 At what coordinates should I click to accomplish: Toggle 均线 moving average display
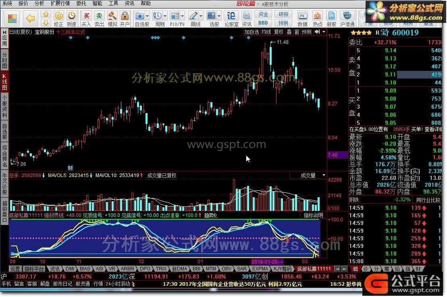click(266, 32)
